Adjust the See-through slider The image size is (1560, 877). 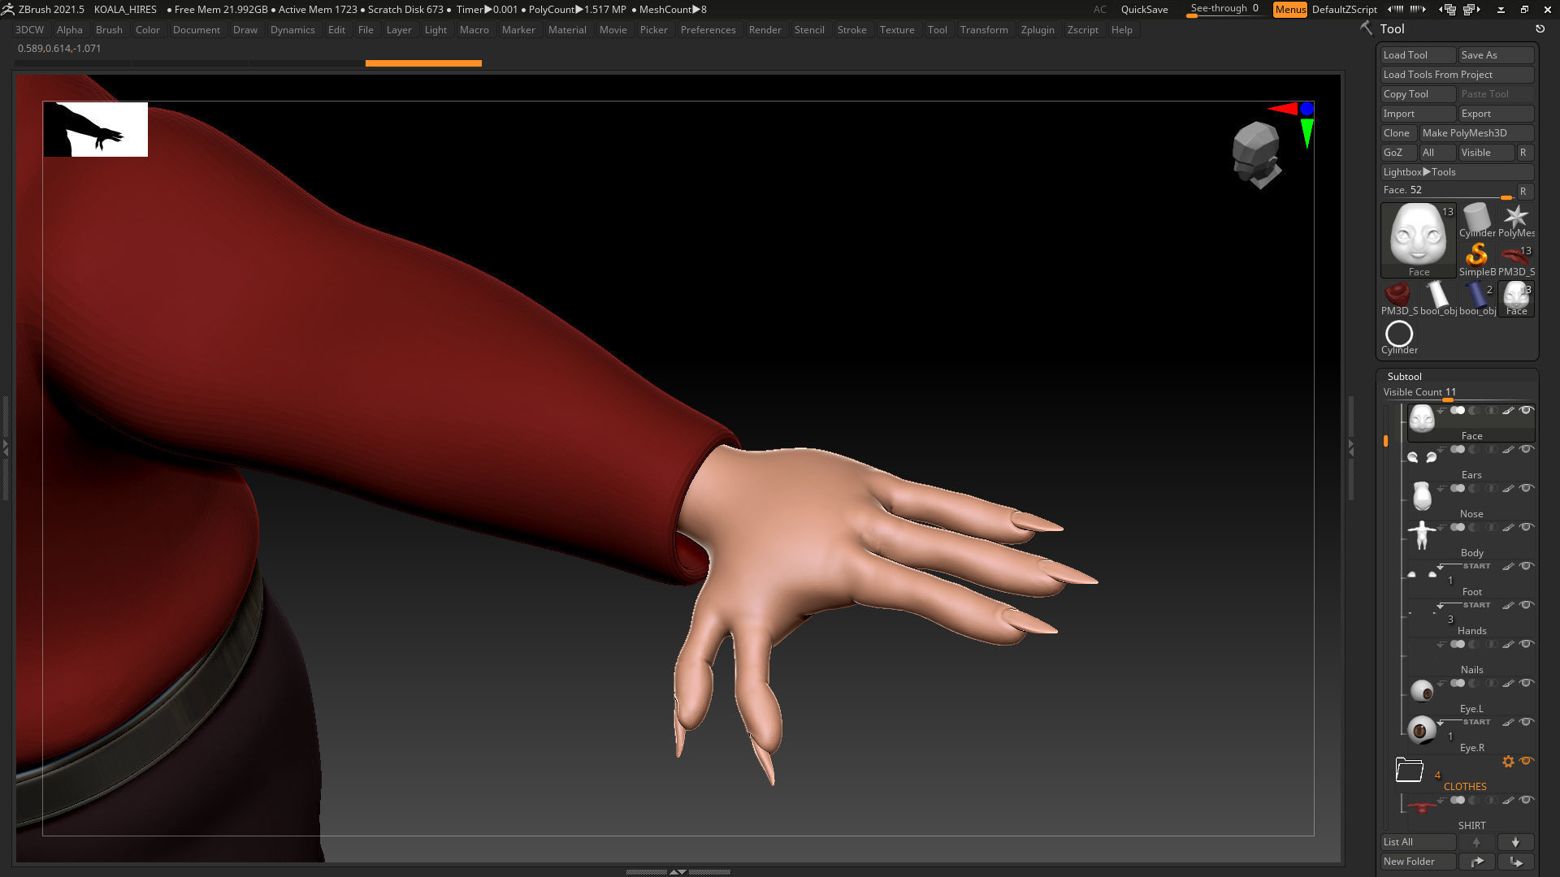point(1224,9)
